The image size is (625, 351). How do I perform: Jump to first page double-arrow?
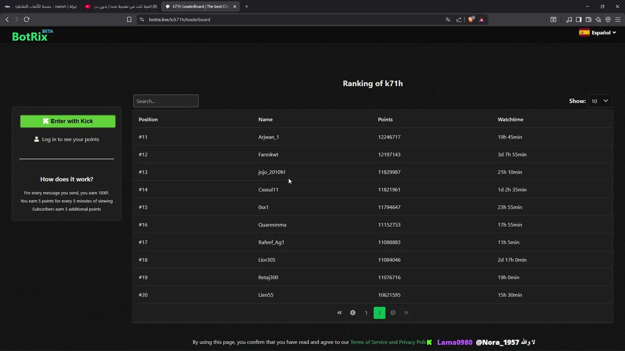[339, 313]
